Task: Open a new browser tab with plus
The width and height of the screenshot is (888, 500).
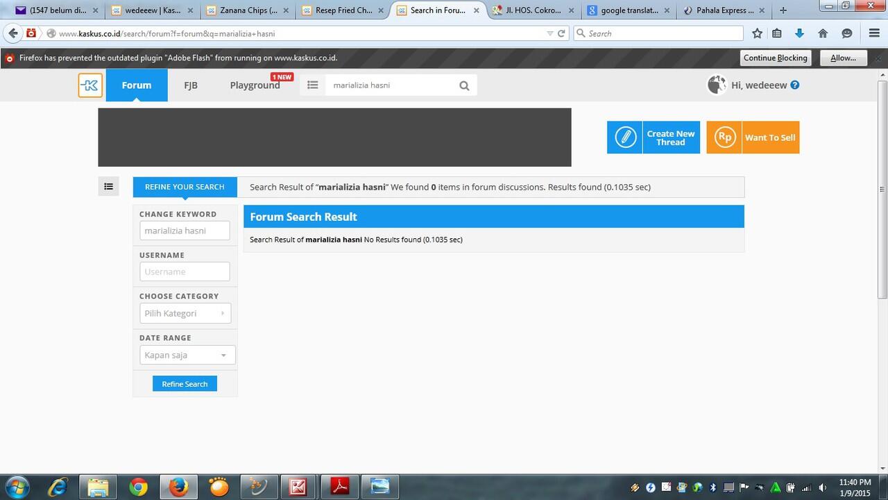Action: tap(783, 10)
